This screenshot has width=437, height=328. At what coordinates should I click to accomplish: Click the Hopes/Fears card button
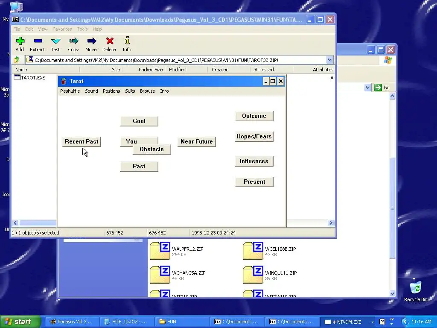click(254, 136)
